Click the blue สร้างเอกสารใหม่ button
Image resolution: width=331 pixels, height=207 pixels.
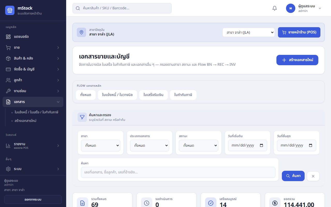pos(297,60)
